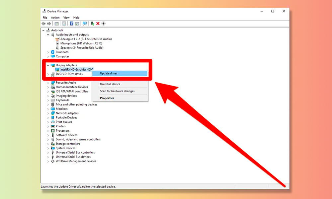Screen dimensions: 332x199
Task: Expand the Computer category chevron
Action: point(48,56)
